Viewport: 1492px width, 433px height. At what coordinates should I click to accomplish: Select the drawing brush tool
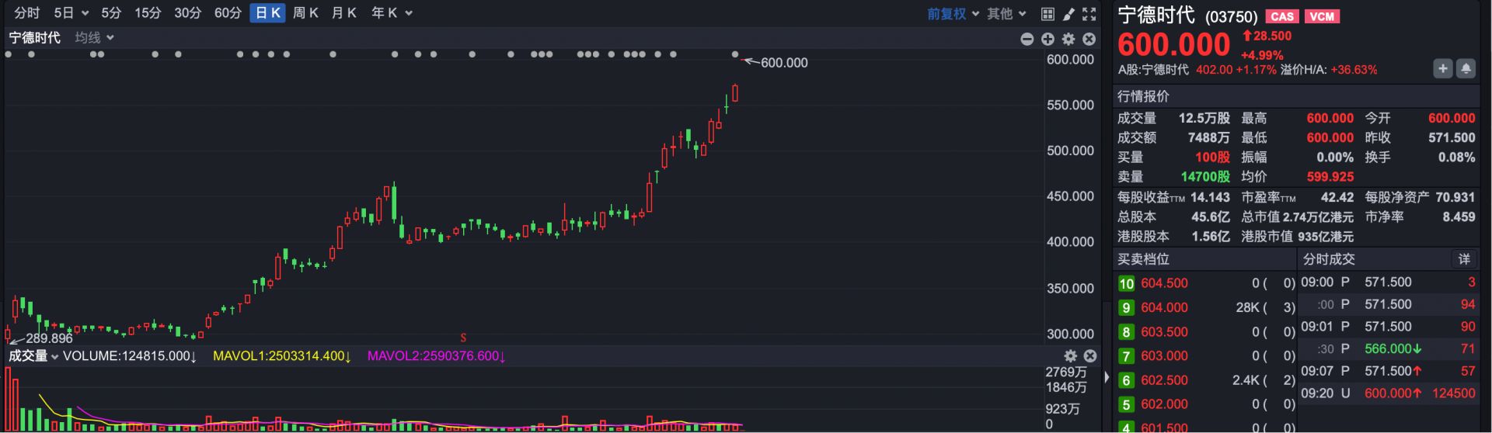1068,14
